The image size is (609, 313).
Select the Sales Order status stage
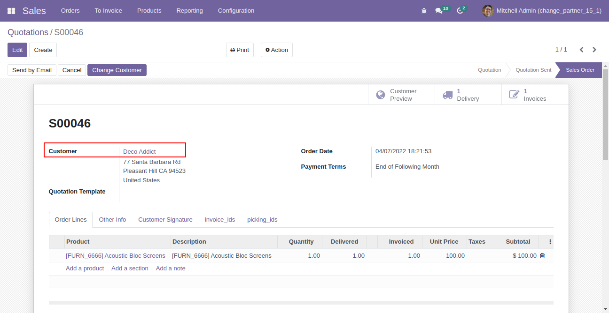pos(580,70)
